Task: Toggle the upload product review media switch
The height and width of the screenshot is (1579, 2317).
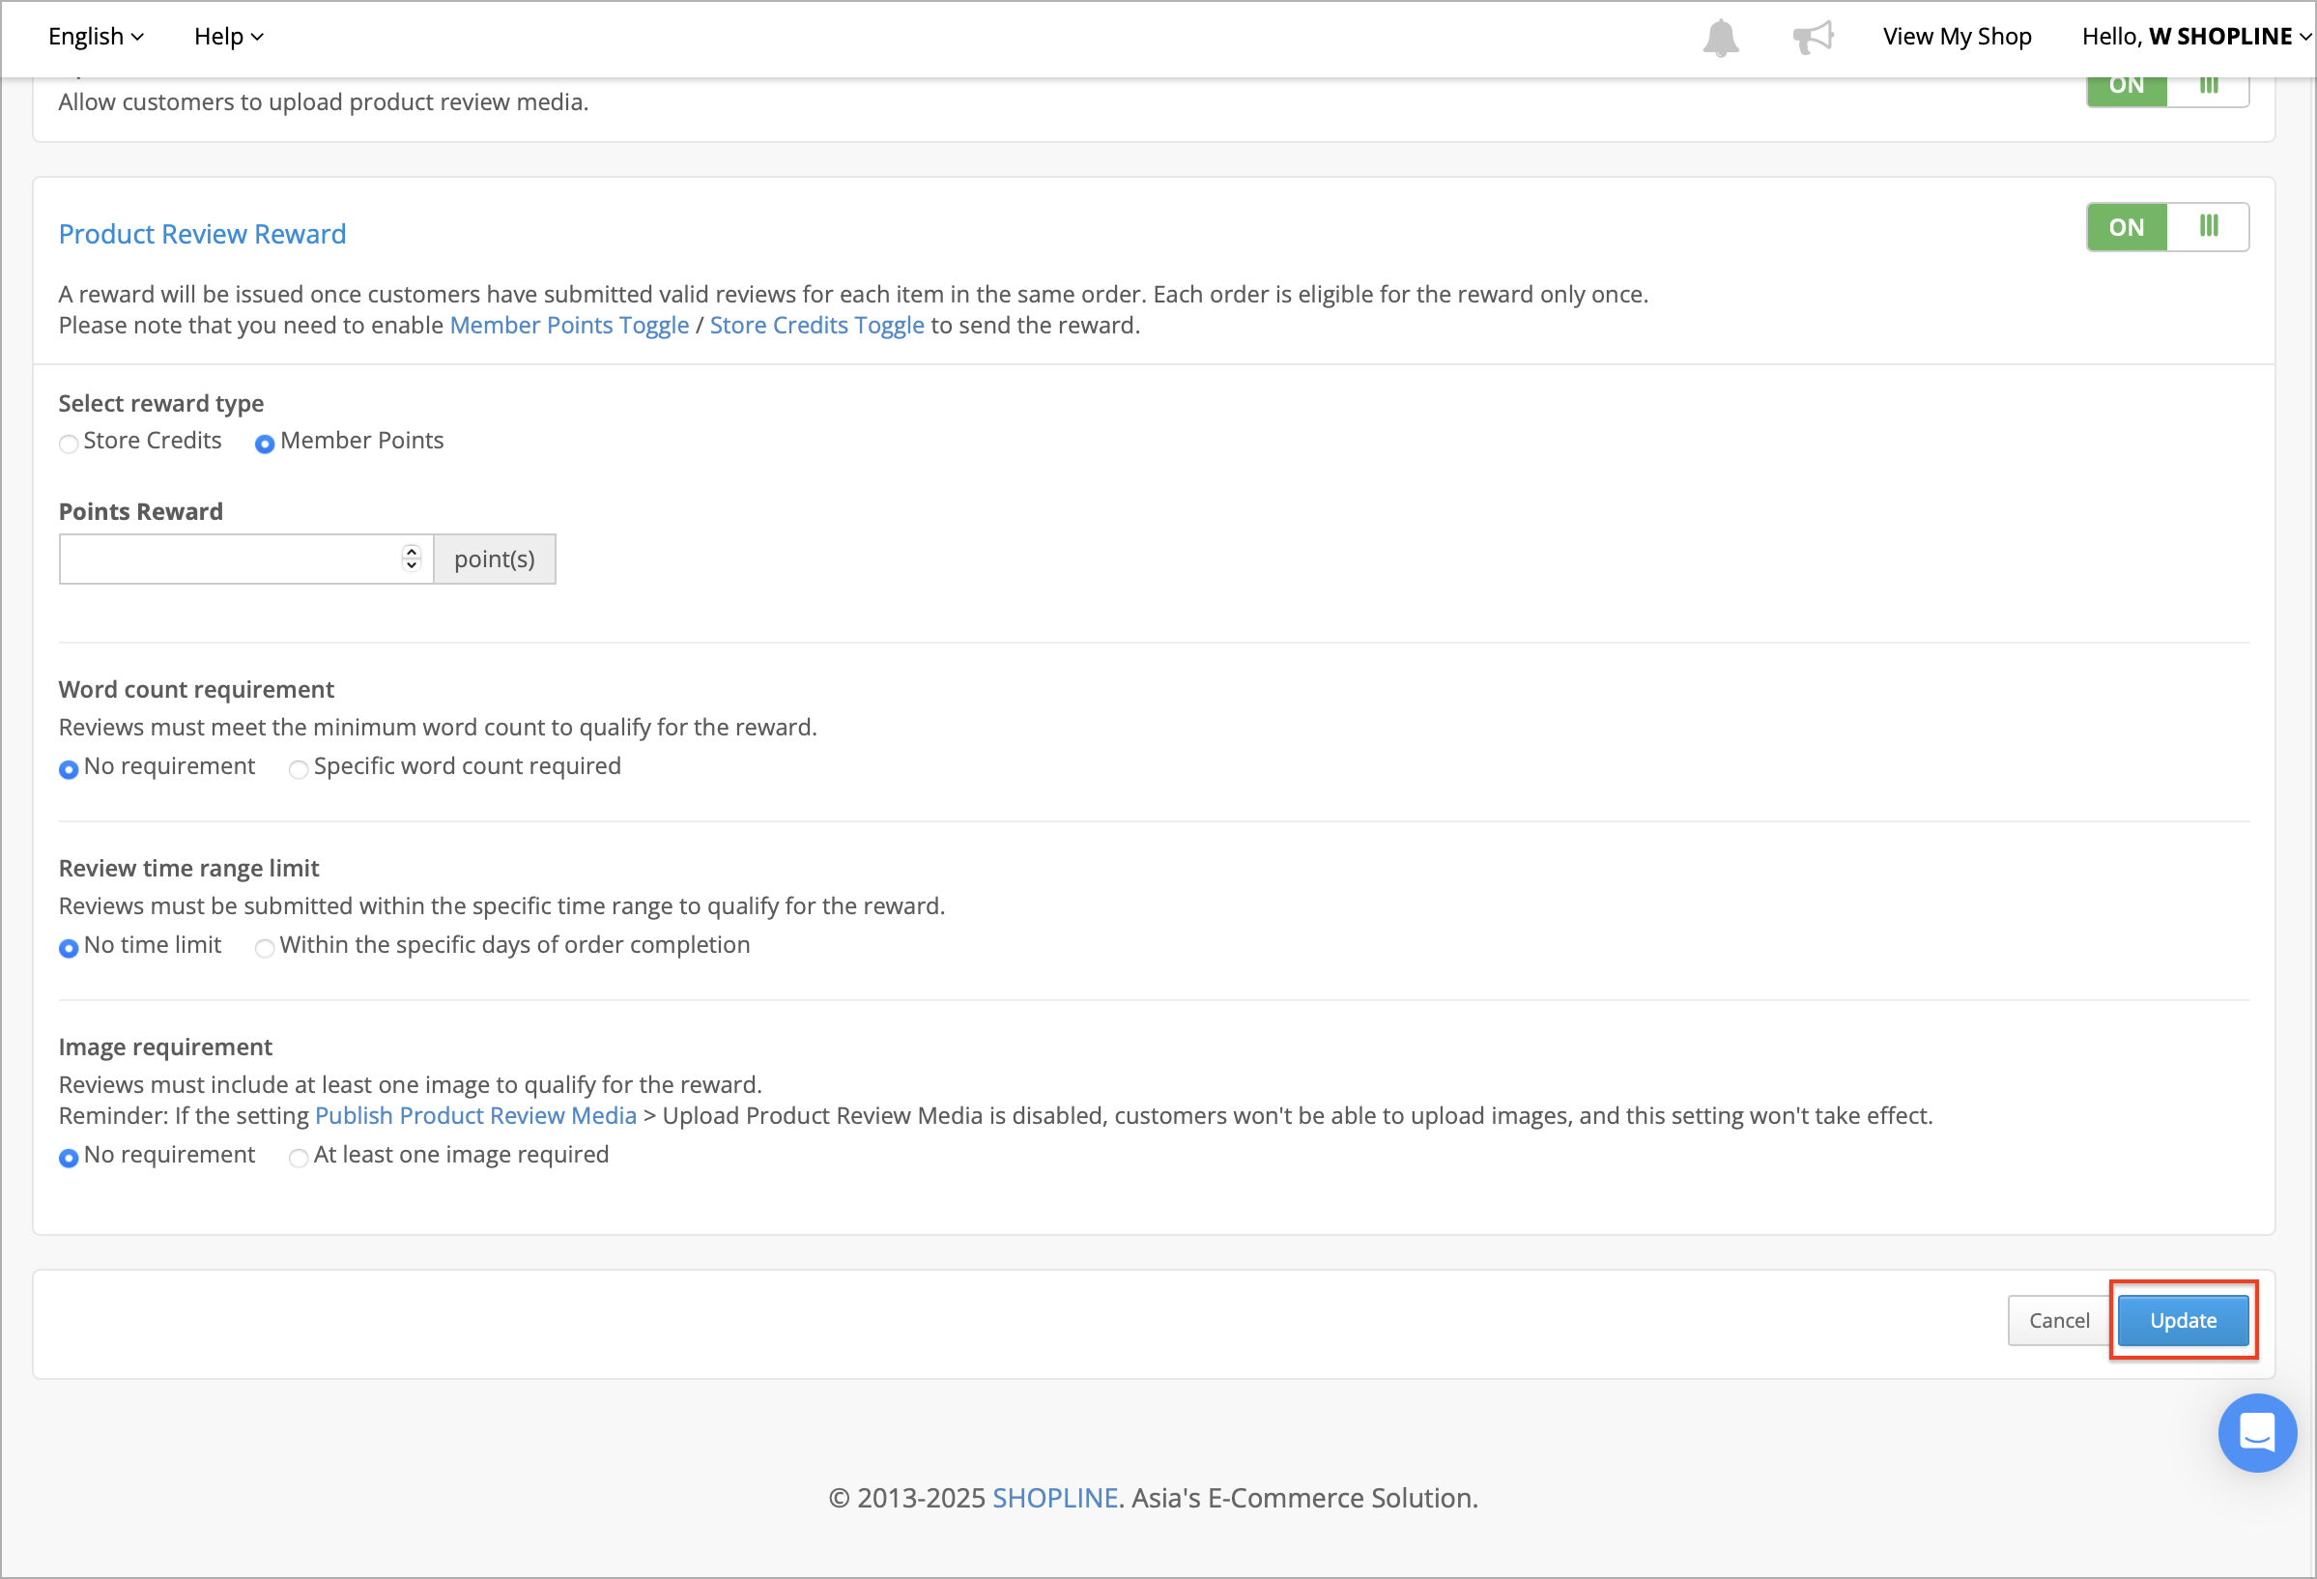Action: tap(2167, 90)
